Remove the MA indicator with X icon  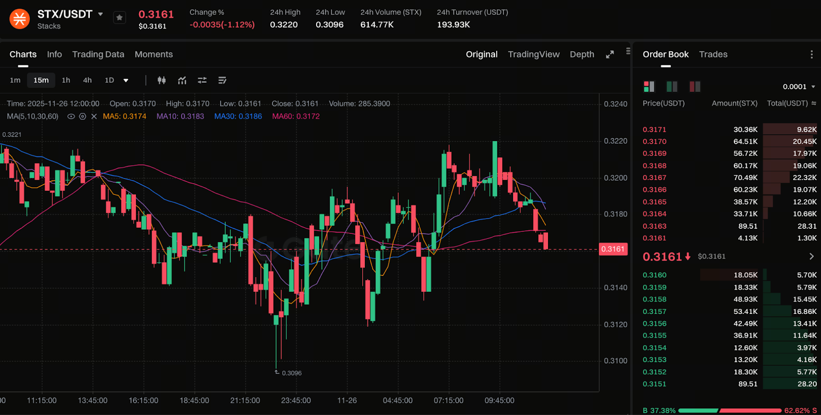click(x=94, y=116)
